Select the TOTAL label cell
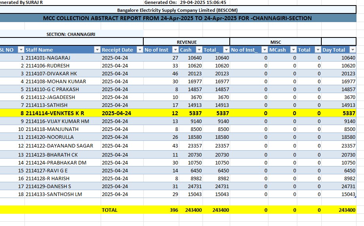The height and width of the screenshot is (226, 364). coord(122,210)
